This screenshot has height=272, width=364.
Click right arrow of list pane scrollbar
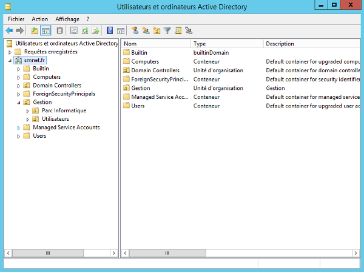pos(356,253)
